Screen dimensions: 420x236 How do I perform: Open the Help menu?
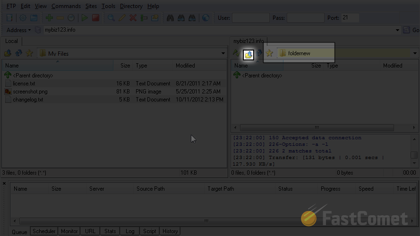pyautogui.click(x=153, y=6)
